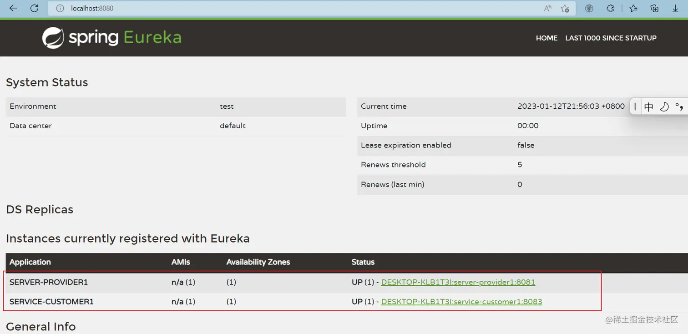
Task: Toggle the punctuation mode icon in IME bar
Action: [679, 107]
